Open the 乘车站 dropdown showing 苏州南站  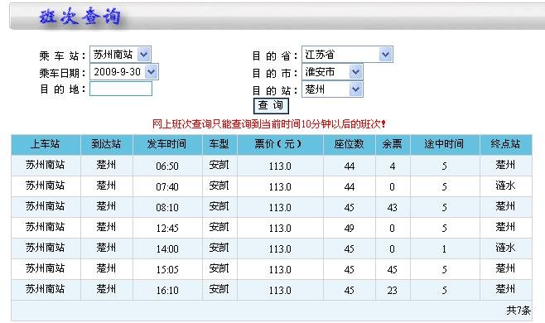(x=120, y=54)
